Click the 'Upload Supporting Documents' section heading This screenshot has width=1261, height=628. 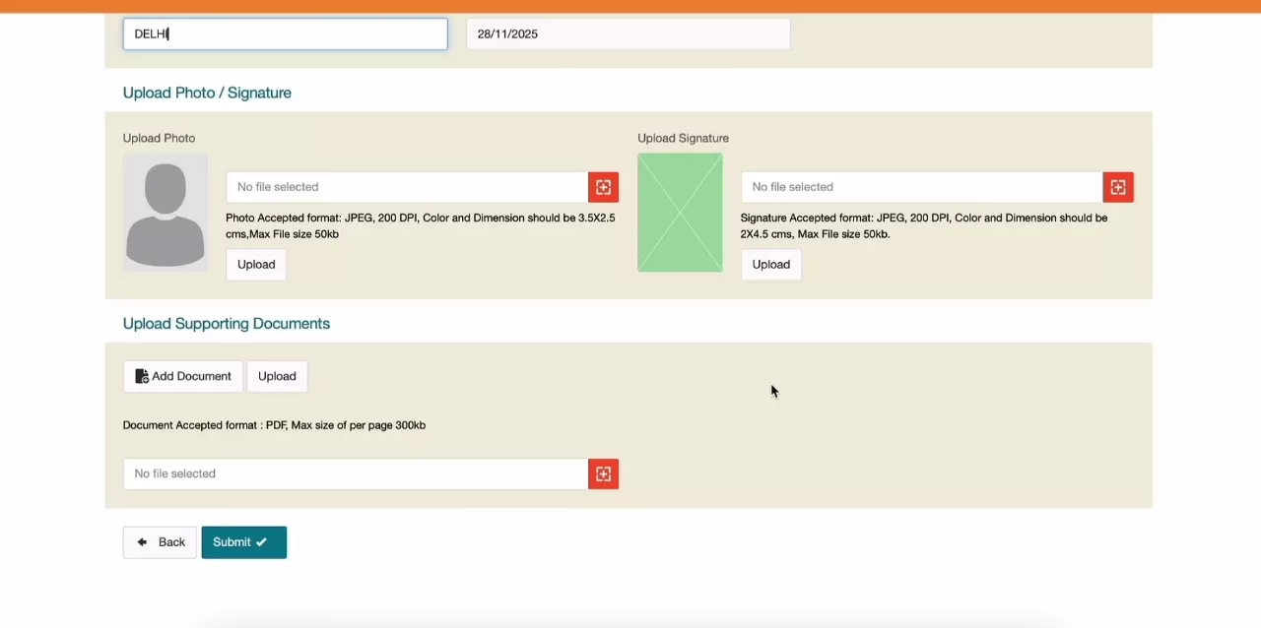tap(227, 324)
